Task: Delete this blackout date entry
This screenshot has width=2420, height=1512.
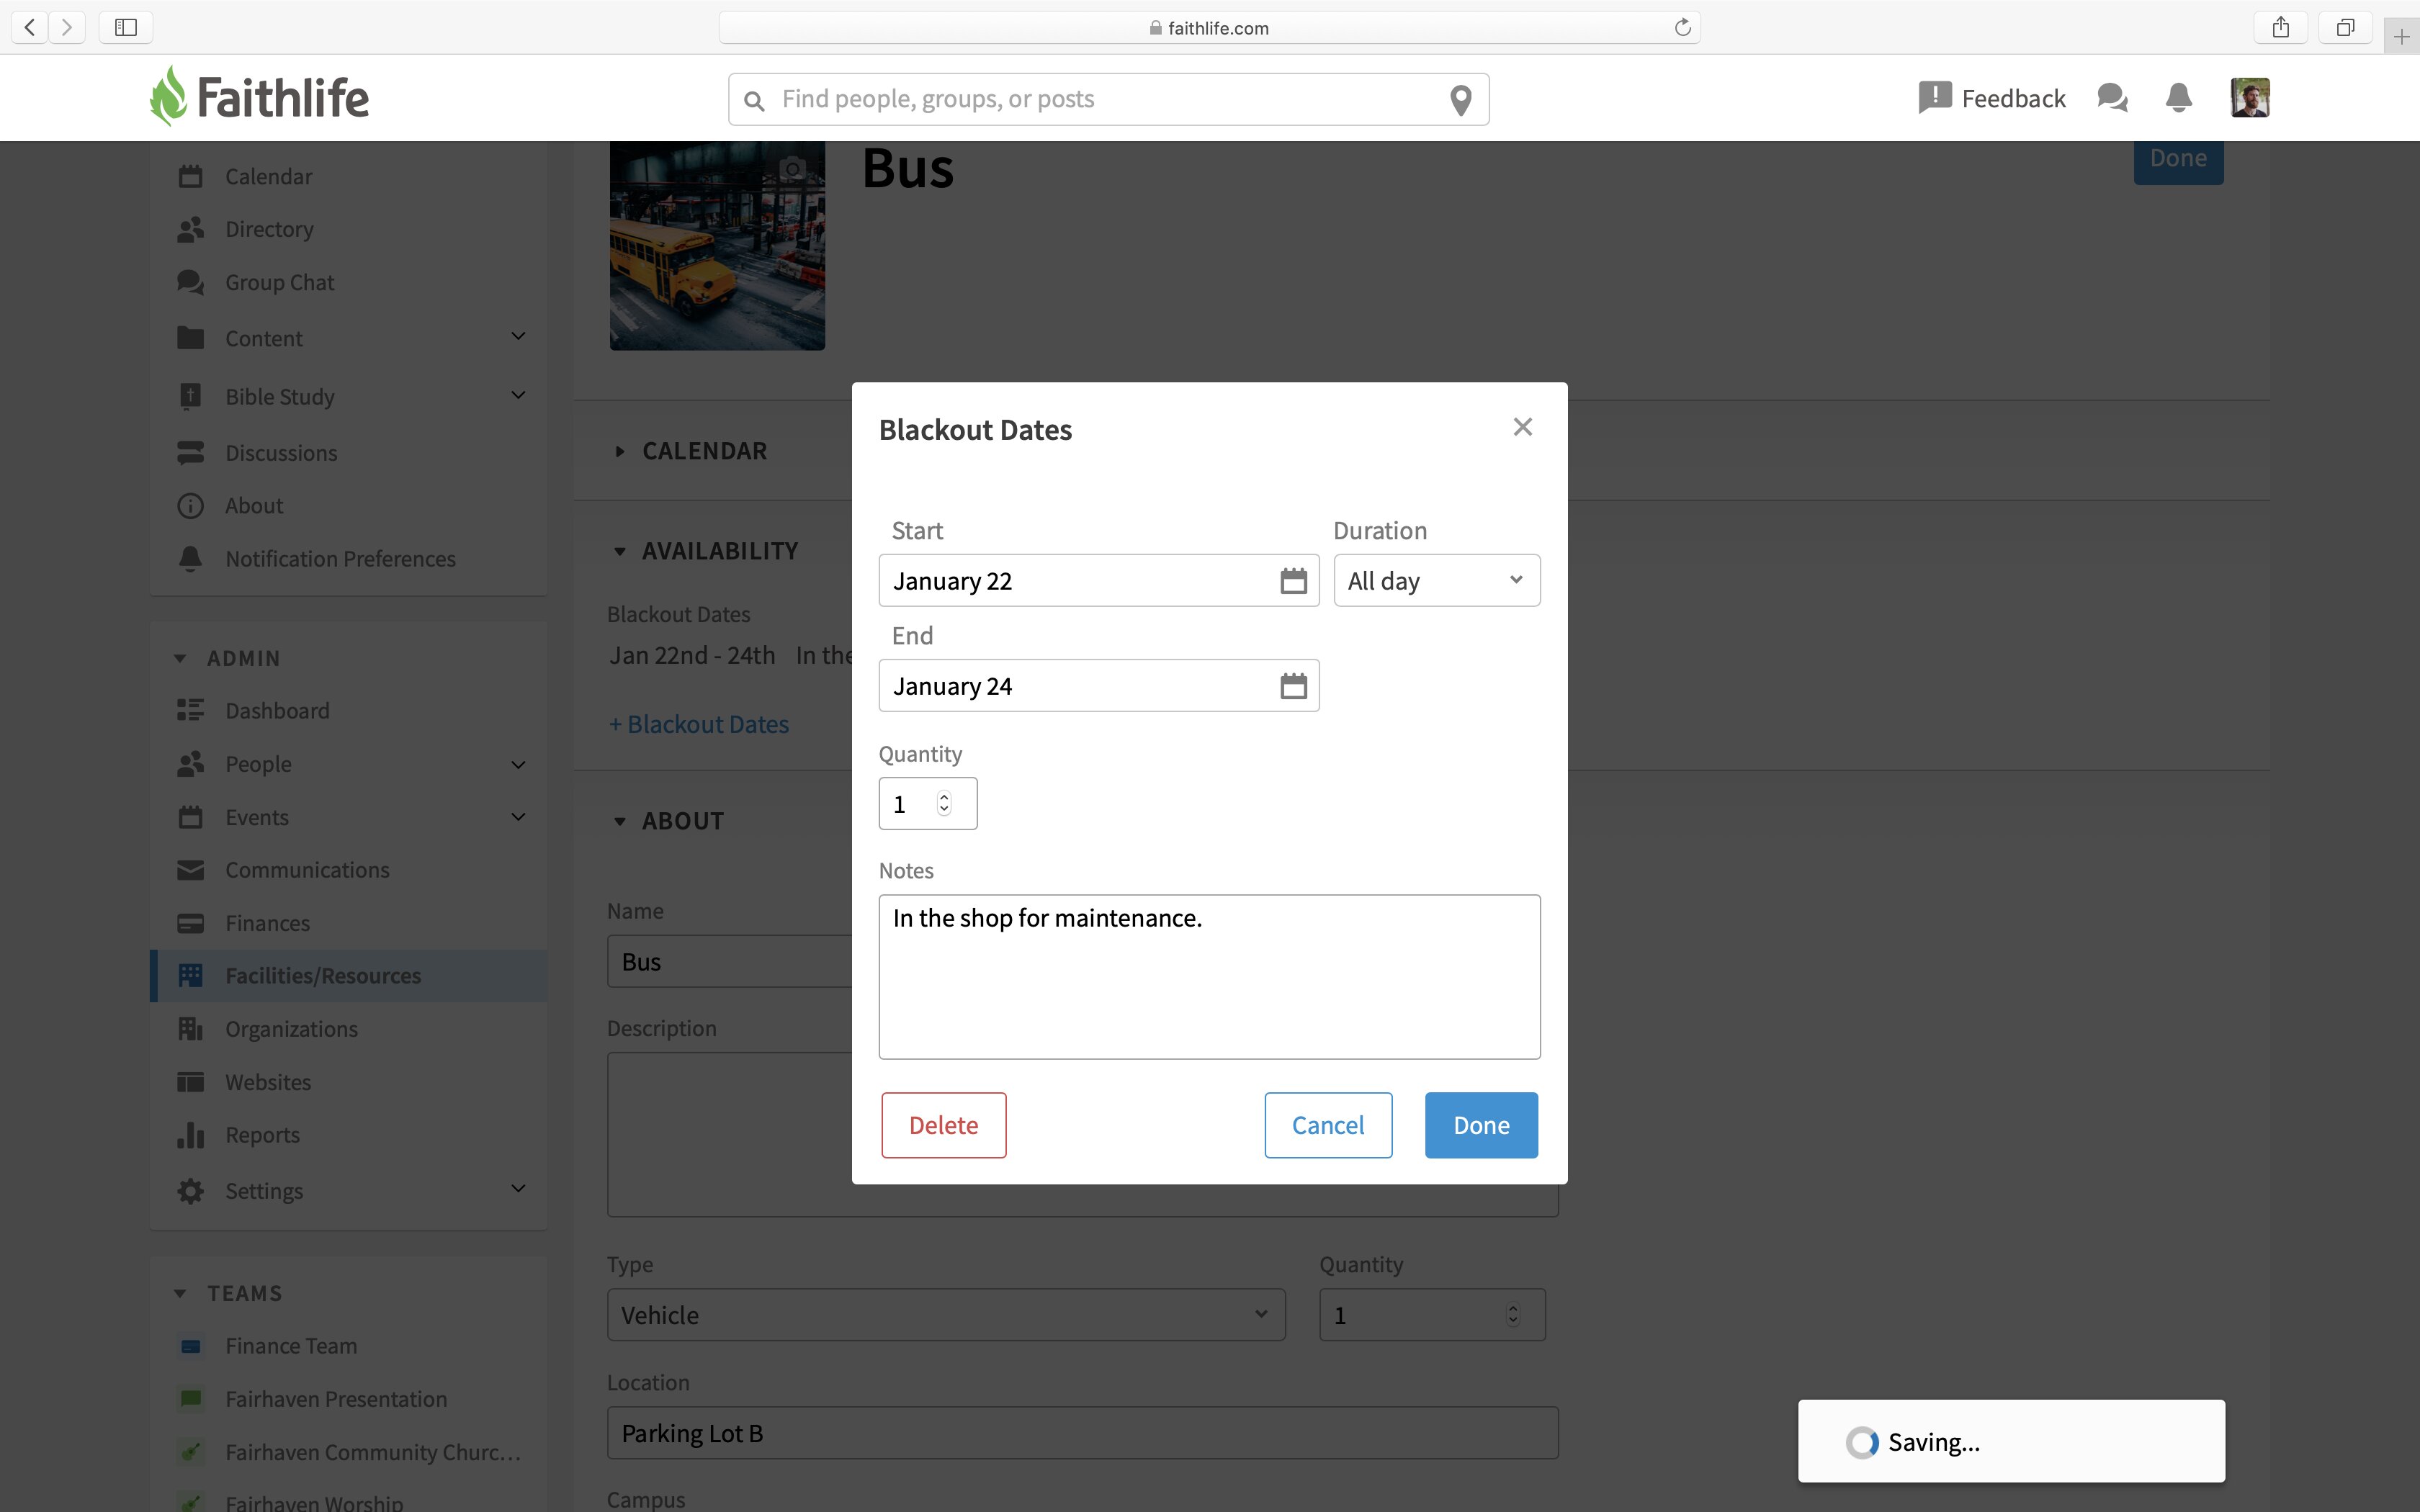Action: click(x=943, y=1125)
